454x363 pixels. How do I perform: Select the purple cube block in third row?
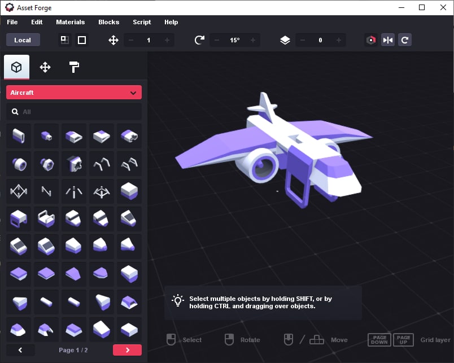click(x=129, y=191)
